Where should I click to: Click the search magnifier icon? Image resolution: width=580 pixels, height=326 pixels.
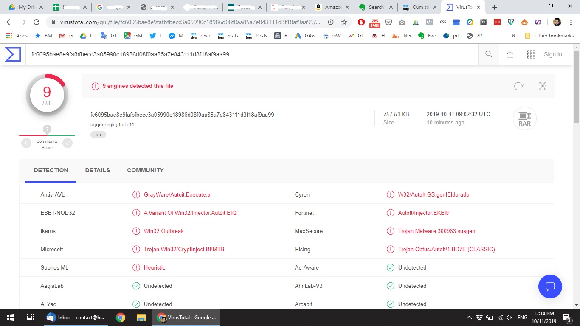pyautogui.click(x=489, y=54)
